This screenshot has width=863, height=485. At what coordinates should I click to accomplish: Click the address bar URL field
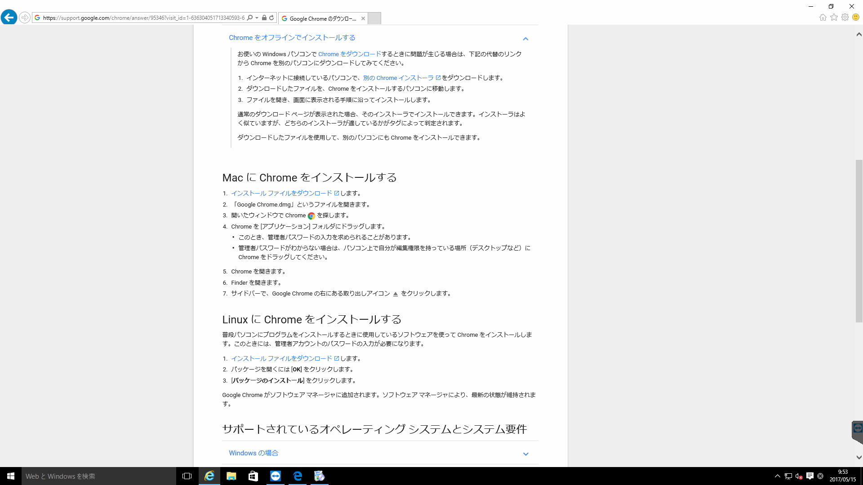(144, 18)
